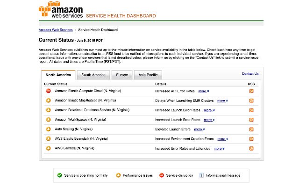Switch to the Asia Pacific tab
This screenshot has width=299, height=187.
point(148,75)
